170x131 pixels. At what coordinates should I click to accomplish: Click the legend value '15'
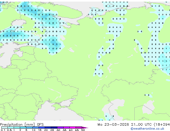[40, 130]
